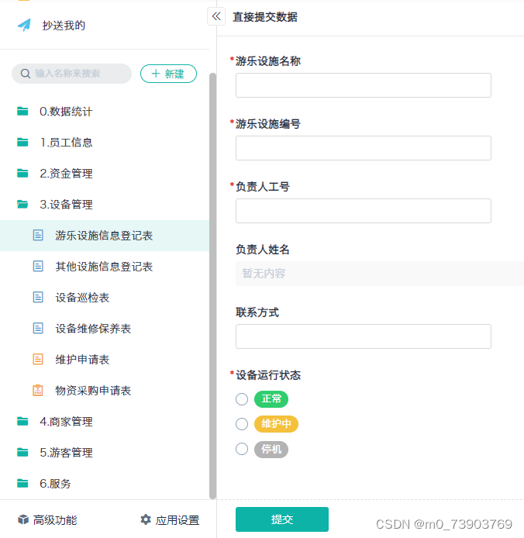Click the 游乐设施编号 input field
Screen dimensions: 524x538
tap(364, 148)
